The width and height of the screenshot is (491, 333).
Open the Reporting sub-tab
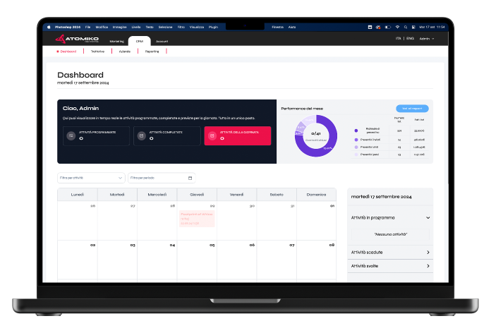(x=152, y=52)
